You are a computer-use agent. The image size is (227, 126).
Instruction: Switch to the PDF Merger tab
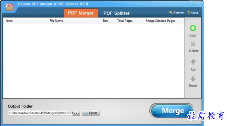pos(81,13)
